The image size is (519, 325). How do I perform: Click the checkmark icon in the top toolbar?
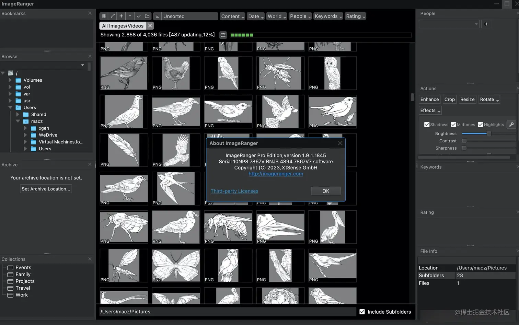[138, 16]
